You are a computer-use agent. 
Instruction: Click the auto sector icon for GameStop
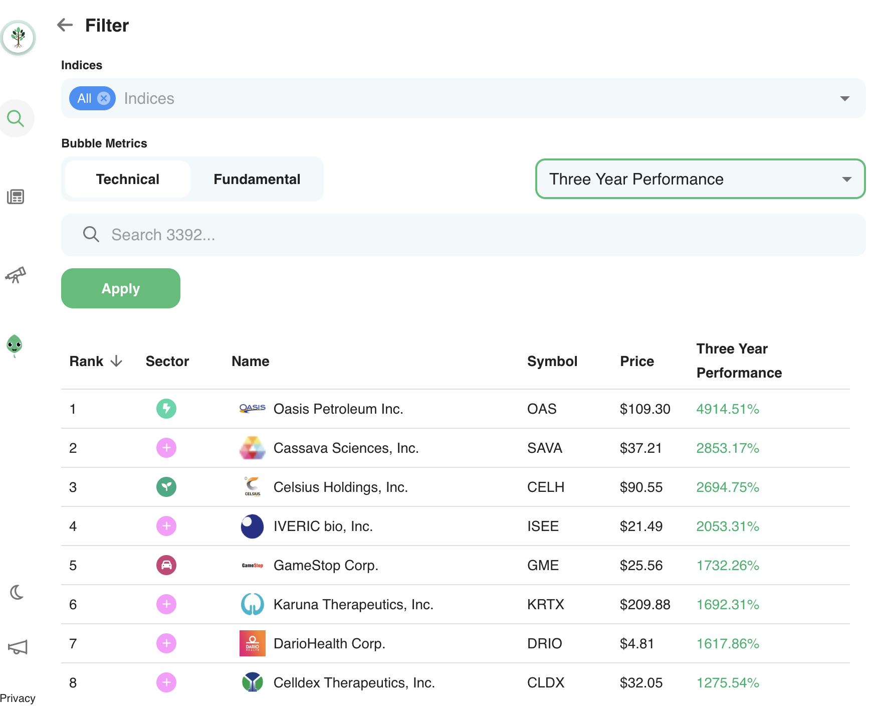166,565
